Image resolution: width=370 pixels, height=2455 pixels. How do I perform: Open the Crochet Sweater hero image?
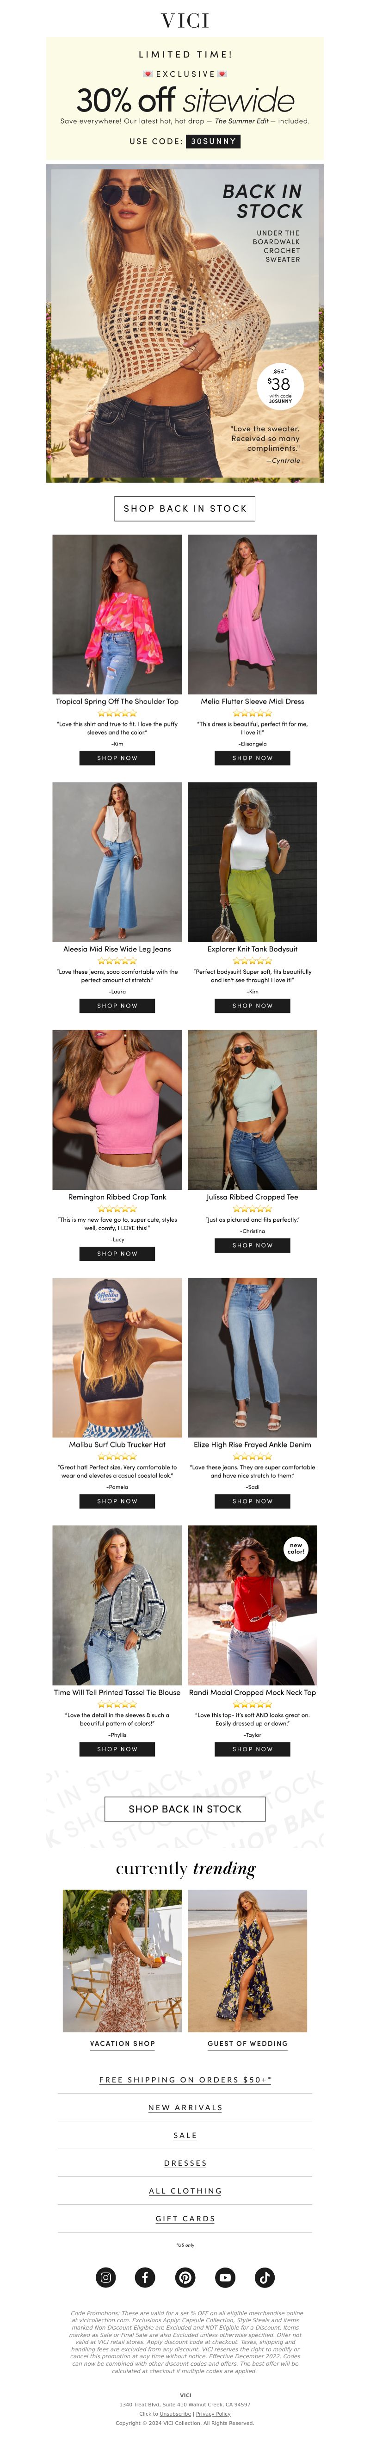185,323
